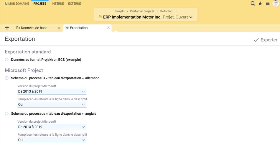Select Données au format Projektron BCS radio
280x148 pixels.
[6, 60]
